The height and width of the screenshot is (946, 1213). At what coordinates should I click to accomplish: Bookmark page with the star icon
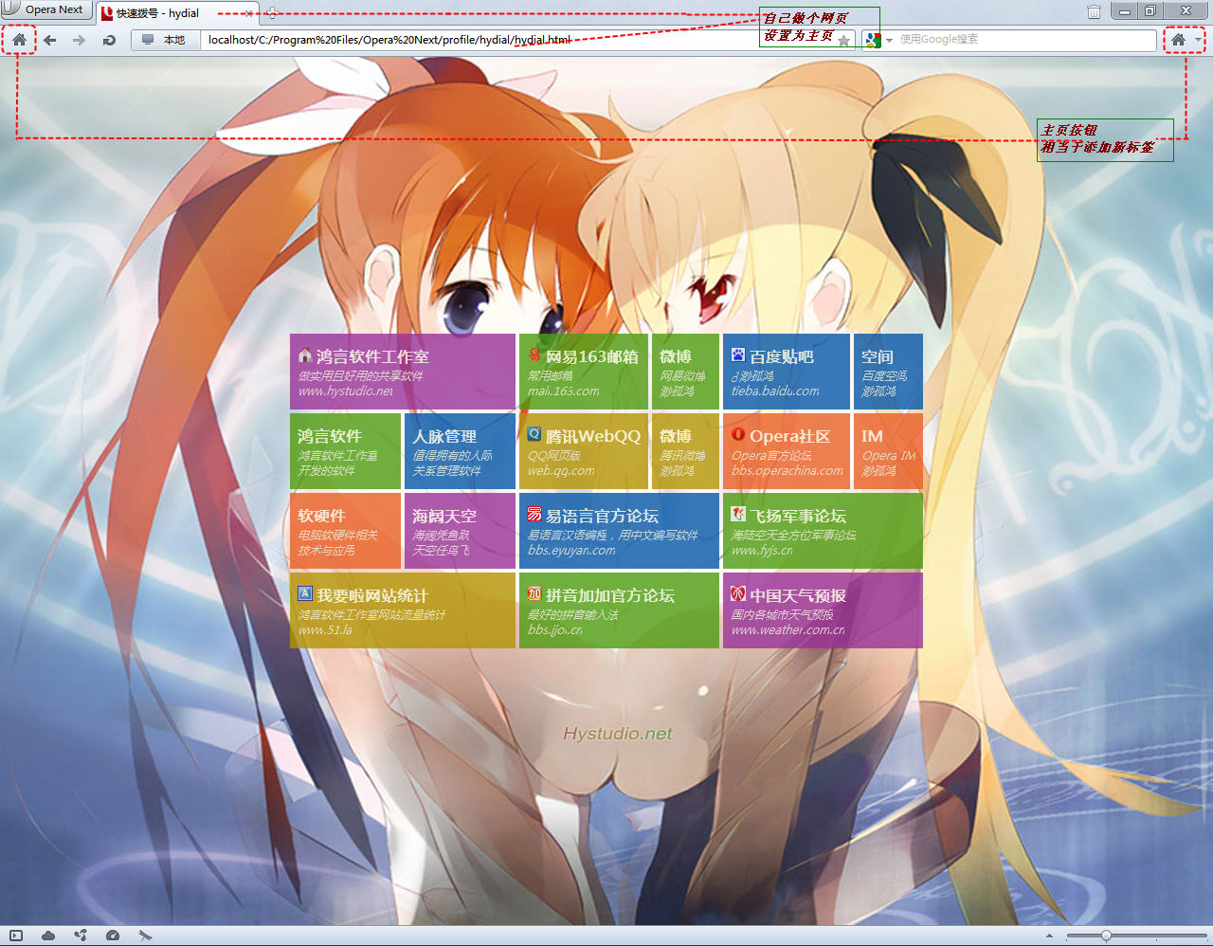point(843,41)
